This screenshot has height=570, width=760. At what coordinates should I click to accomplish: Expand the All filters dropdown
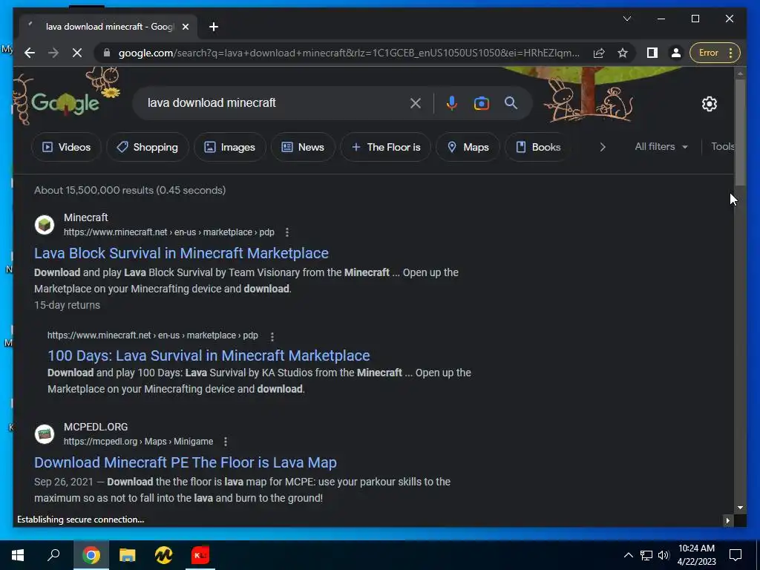[x=661, y=146]
